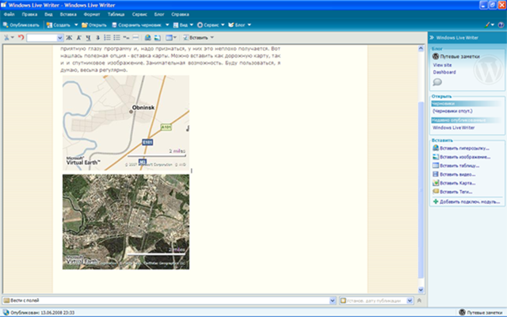Open the Блог menu in the menu bar
The image size is (507, 317).
click(x=159, y=14)
